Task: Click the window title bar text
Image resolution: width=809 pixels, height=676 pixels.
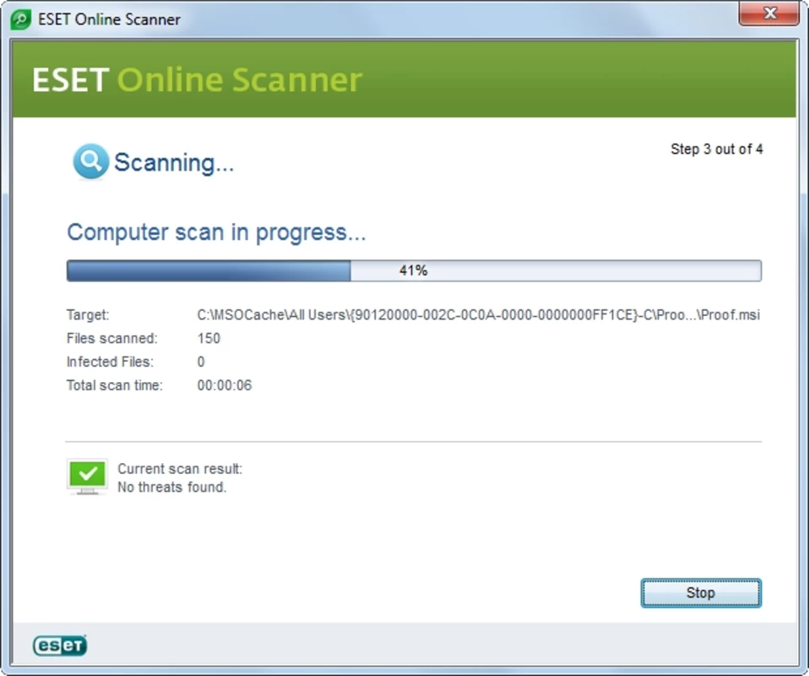Action: [109, 19]
